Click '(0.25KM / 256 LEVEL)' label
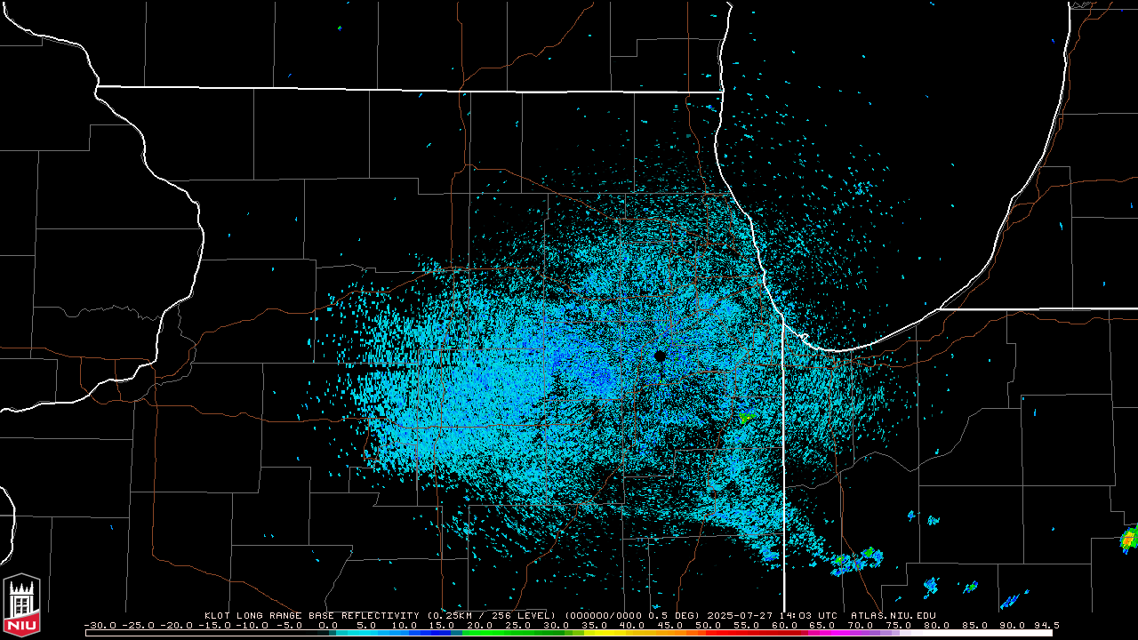The height and width of the screenshot is (640, 1138). 493,615
